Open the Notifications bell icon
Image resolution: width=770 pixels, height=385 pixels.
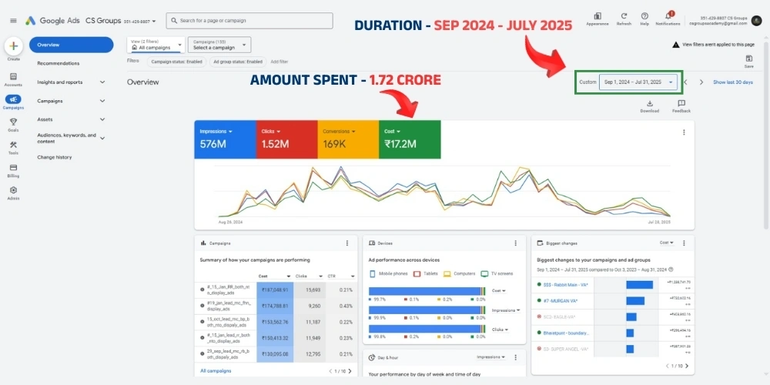point(667,16)
